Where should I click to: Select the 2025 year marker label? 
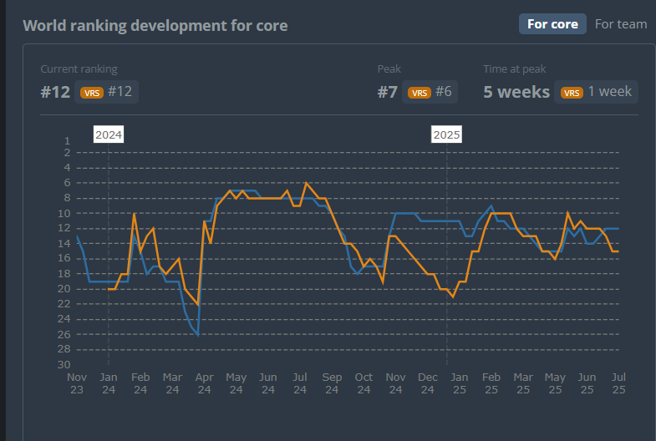pos(446,134)
